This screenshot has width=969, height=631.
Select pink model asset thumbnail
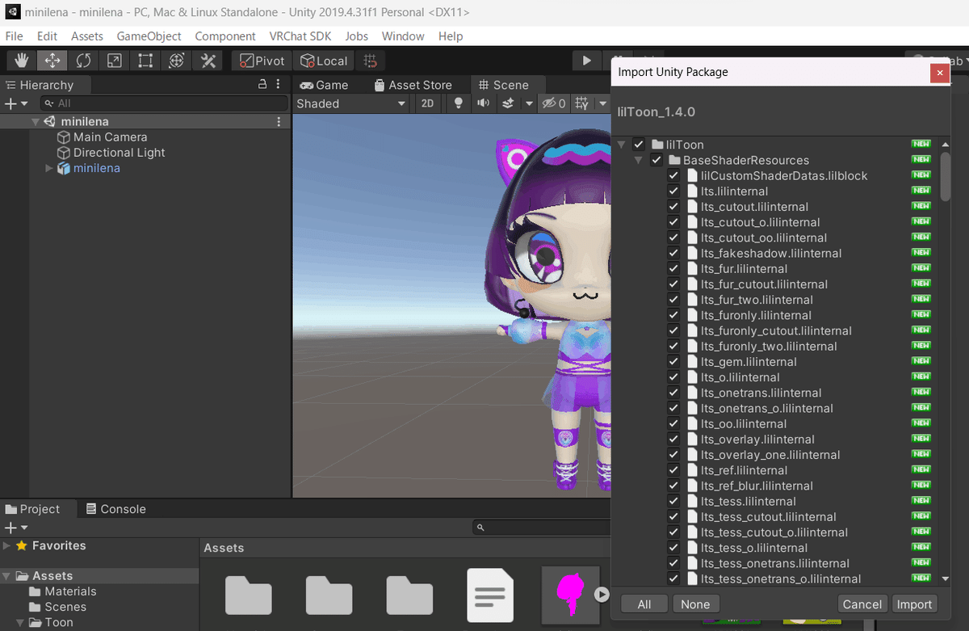[571, 595]
